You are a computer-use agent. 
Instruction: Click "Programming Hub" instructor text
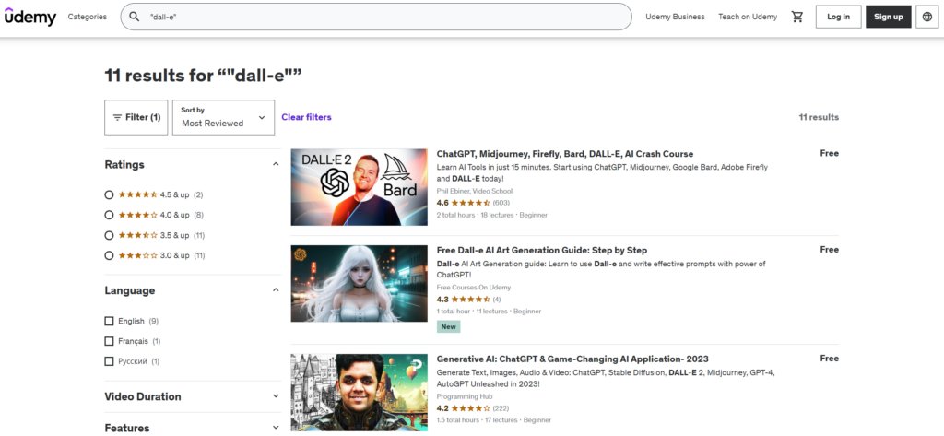pos(465,396)
